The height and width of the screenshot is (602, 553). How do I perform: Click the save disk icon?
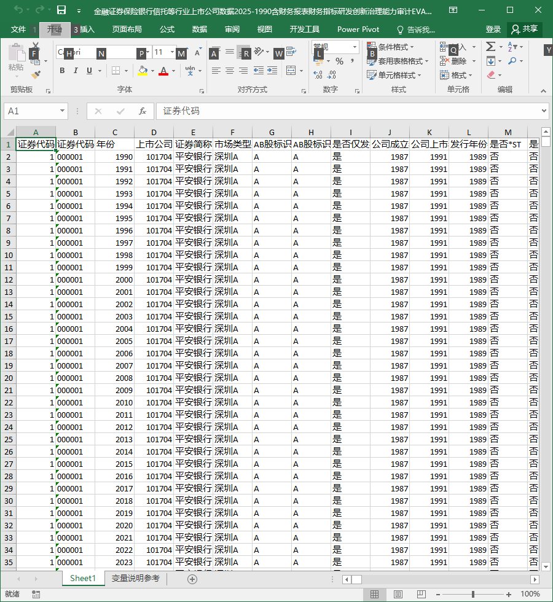(61, 10)
